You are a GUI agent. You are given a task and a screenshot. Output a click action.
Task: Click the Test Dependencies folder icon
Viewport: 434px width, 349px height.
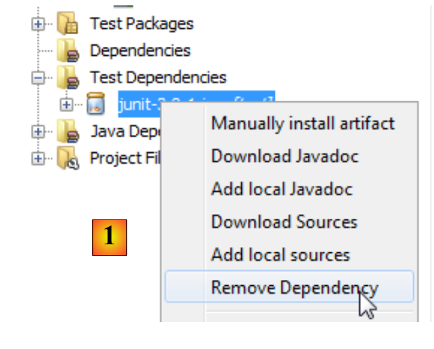click(x=68, y=78)
